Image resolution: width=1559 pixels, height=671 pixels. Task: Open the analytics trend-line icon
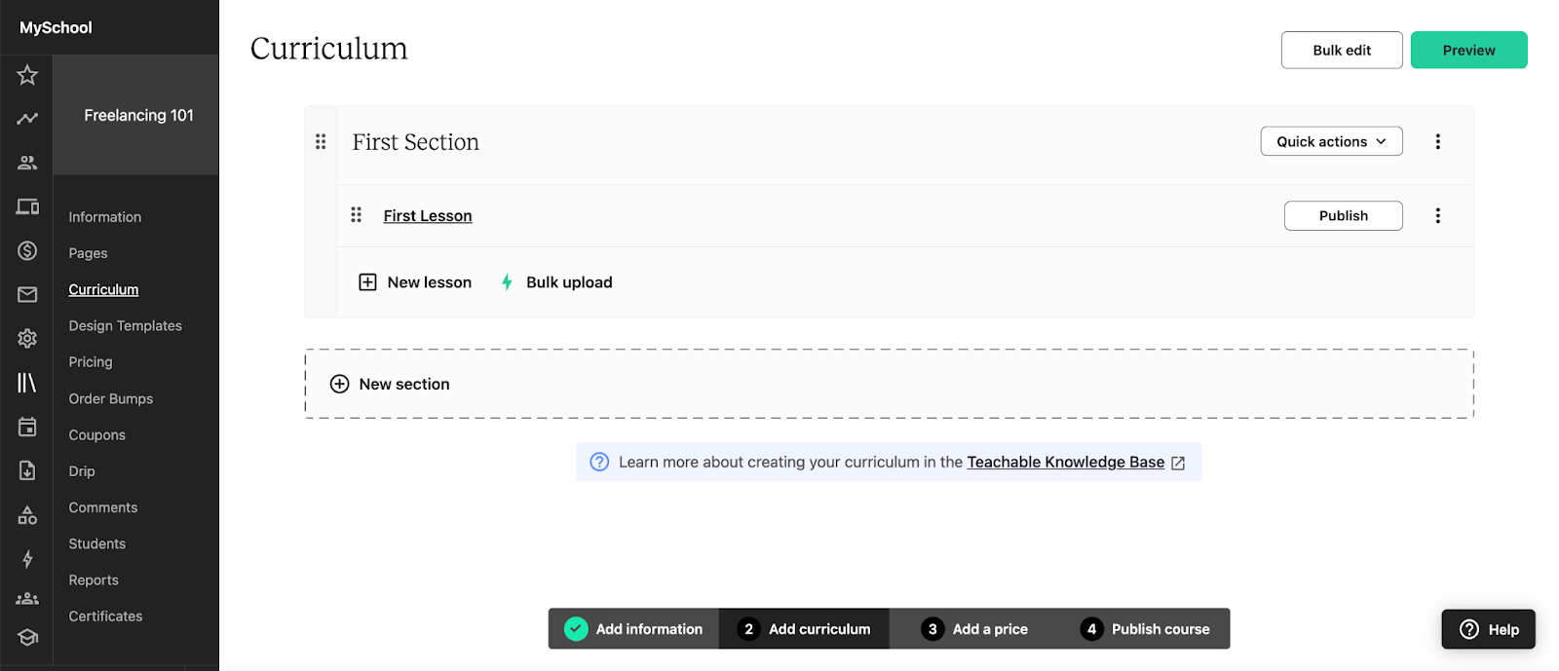[x=27, y=119]
